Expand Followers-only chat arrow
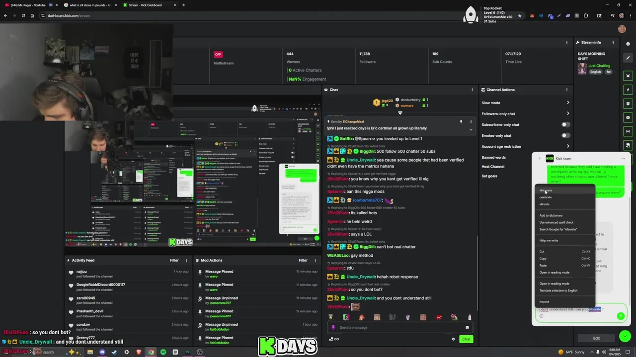 point(568,114)
